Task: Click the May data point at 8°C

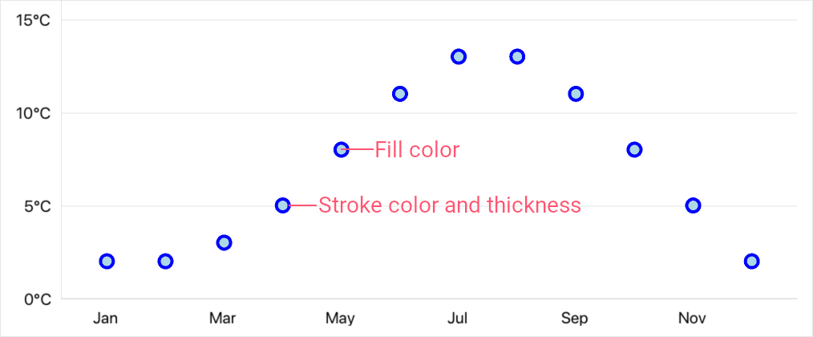Action: (341, 149)
